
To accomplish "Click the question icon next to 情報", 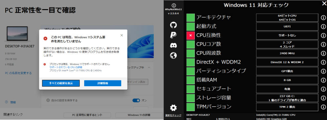I will (x=7, y=102).
